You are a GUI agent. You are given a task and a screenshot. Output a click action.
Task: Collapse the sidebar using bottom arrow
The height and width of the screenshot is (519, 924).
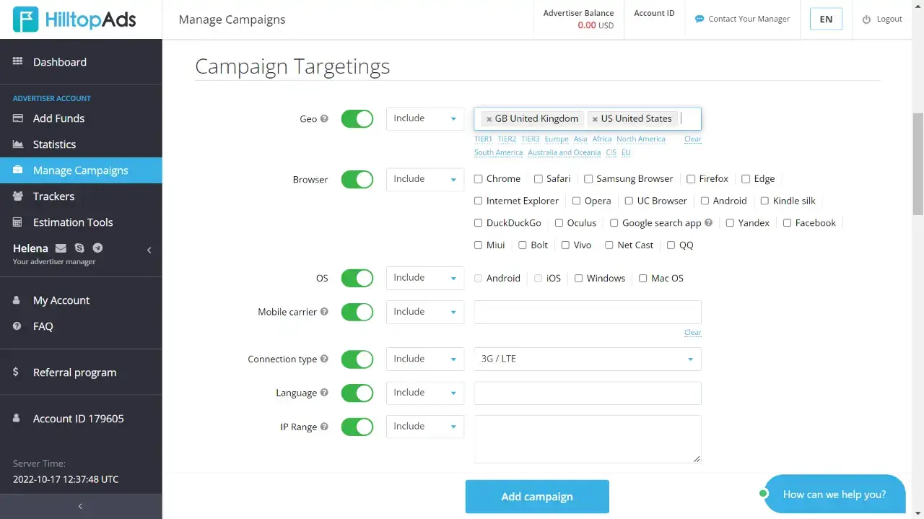pyautogui.click(x=80, y=506)
